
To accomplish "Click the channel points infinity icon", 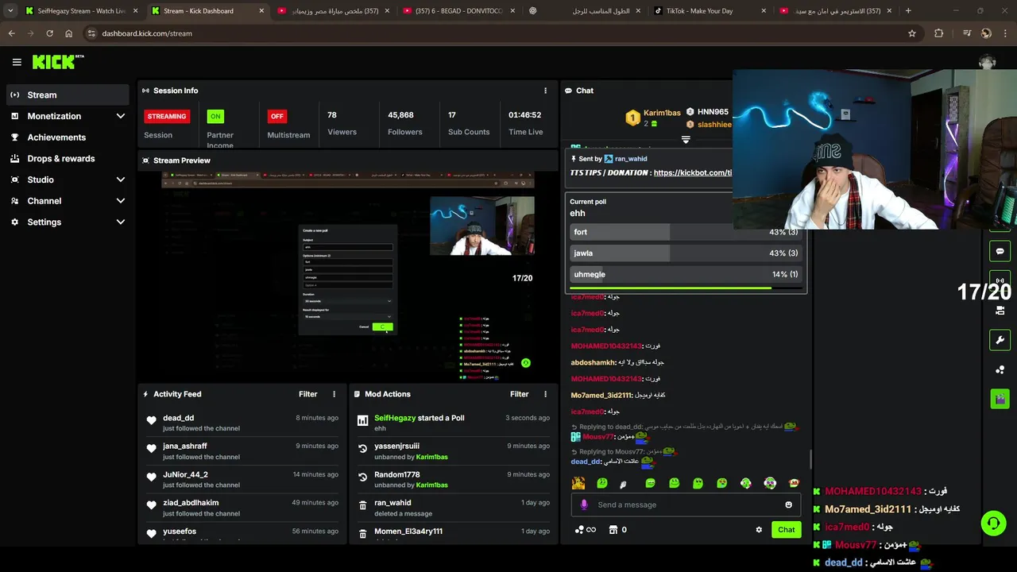I will click(586, 530).
